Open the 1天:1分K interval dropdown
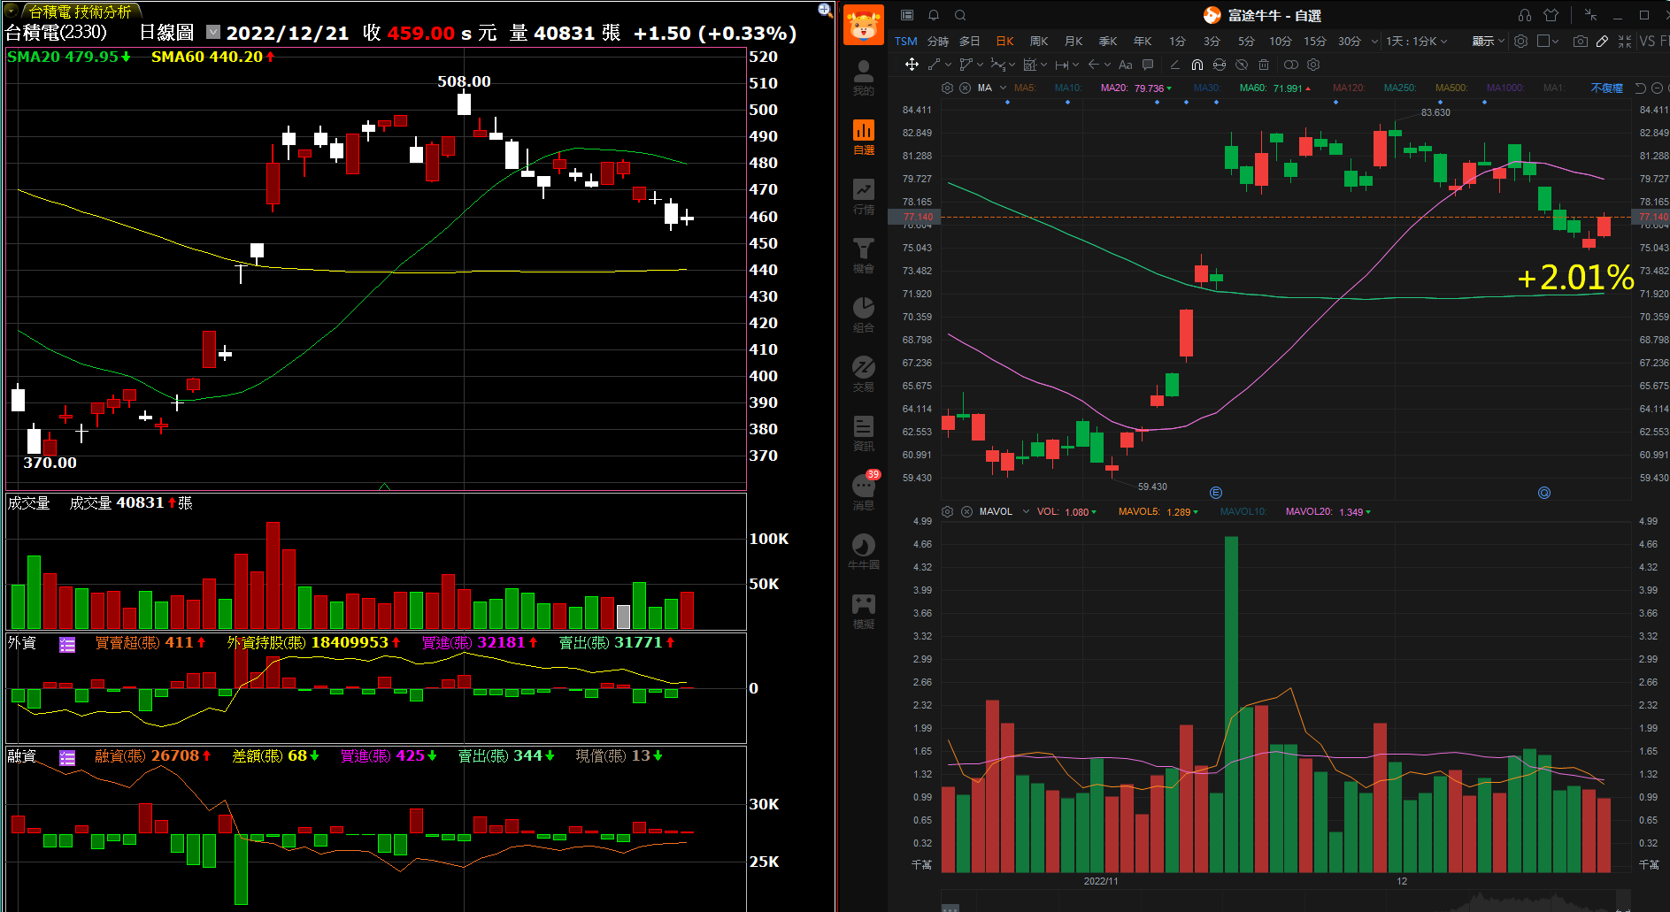This screenshot has width=1670, height=912. point(1416,41)
